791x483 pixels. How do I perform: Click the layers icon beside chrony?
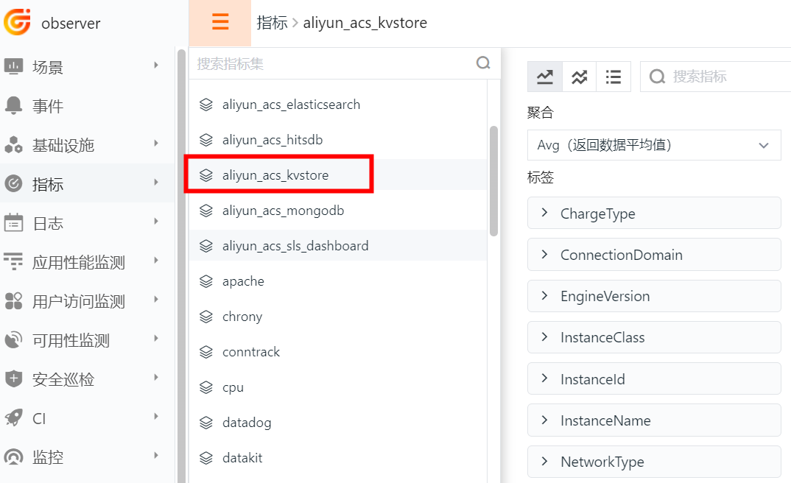click(x=205, y=316)
